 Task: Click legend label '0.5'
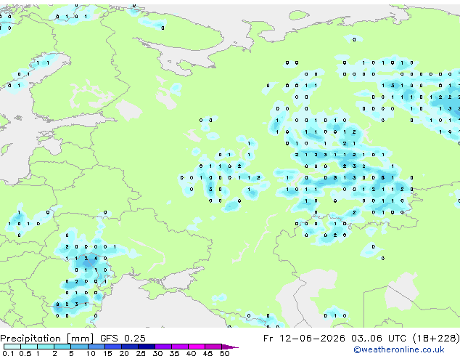[x=25, y=353]
